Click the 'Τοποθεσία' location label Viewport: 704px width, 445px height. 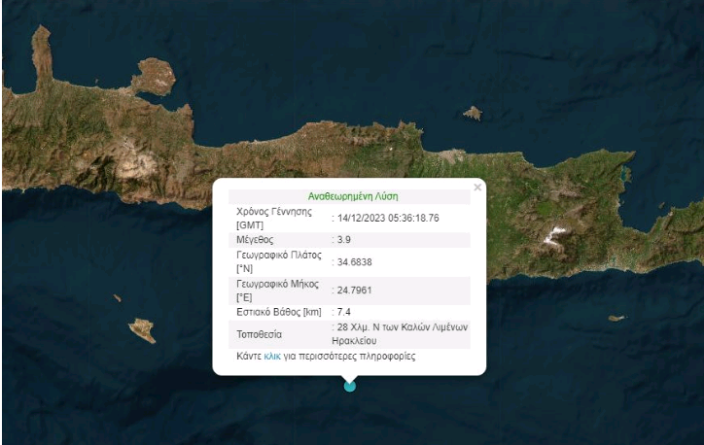(260, 333)
